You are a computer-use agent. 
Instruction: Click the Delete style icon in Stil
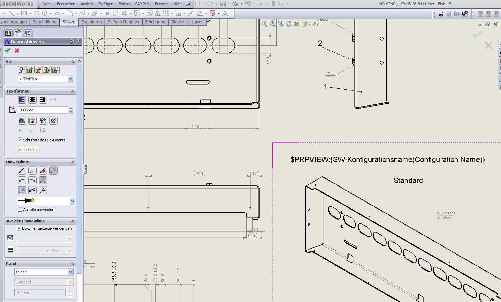tap(38, 70)
